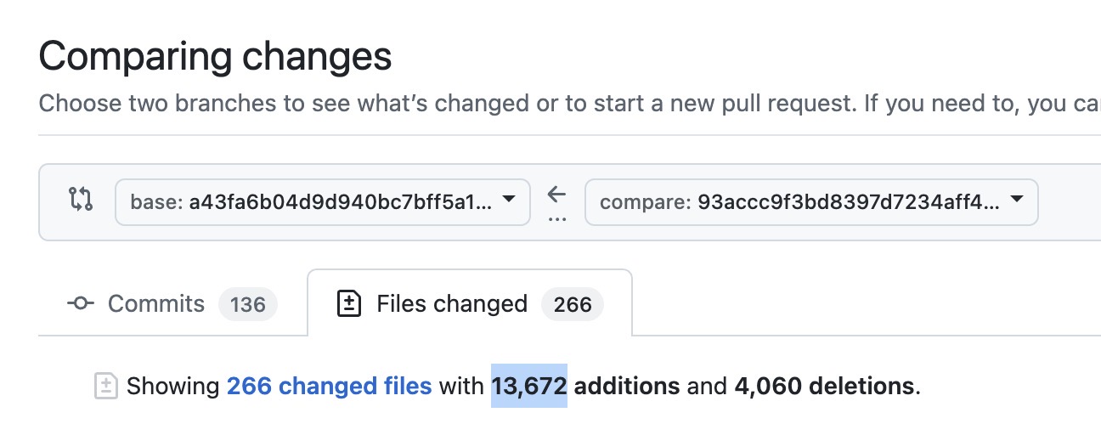Click the 266 files counter badge

coord(573,305)
